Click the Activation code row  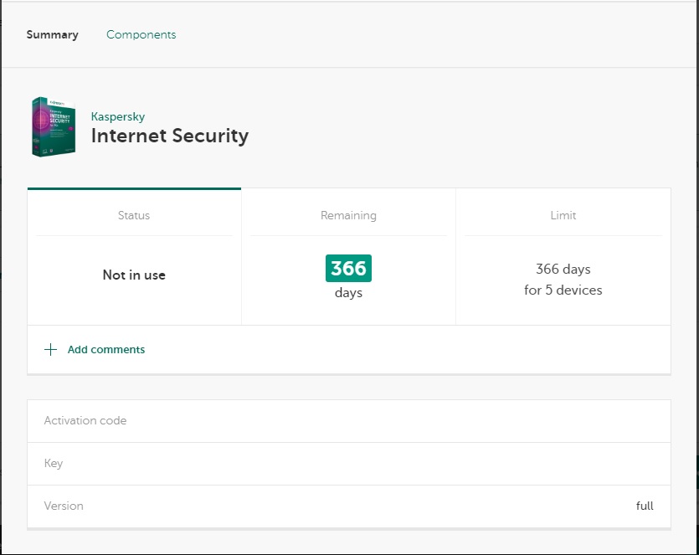pyautogui.click(x=348, y=421)
